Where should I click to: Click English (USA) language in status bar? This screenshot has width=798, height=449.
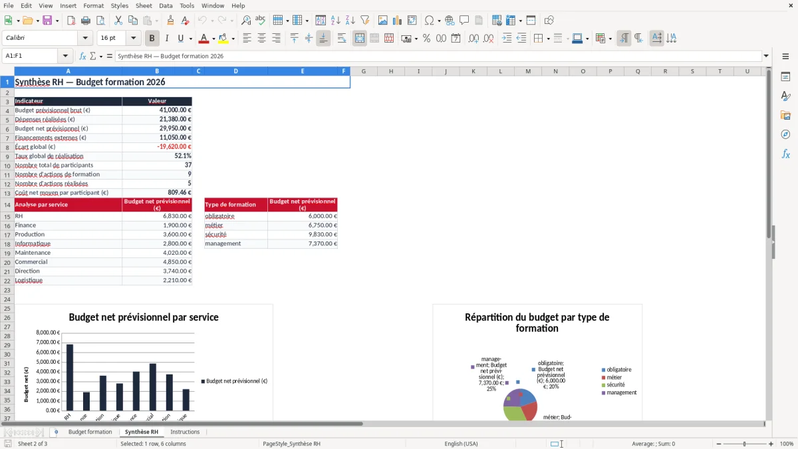(461, 444)
